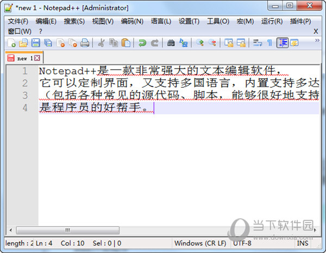Click Sel : 0 | 0 status entry
This screenshot has width=326, height=253.
pyautogui.click(x=107, y=243)
